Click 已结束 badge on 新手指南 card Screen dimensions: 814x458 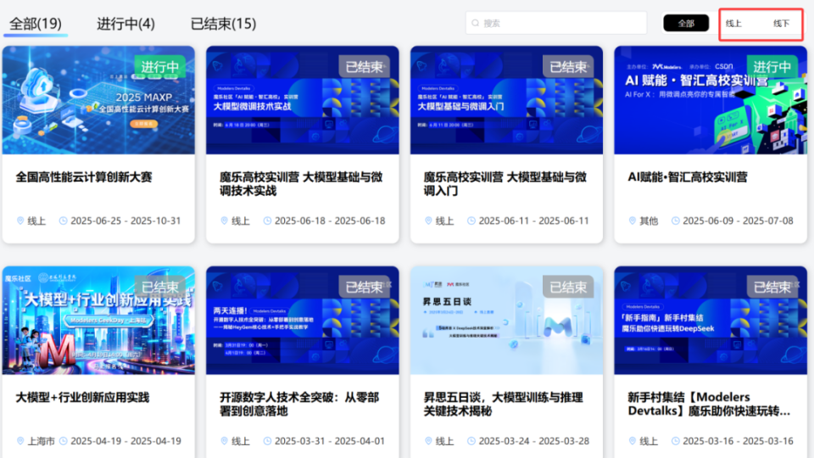(772, 287)
